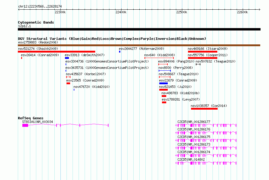This screenshot has width=269, height=180.
Task: Click the 22600k ruler tick label
Action: 242,12
